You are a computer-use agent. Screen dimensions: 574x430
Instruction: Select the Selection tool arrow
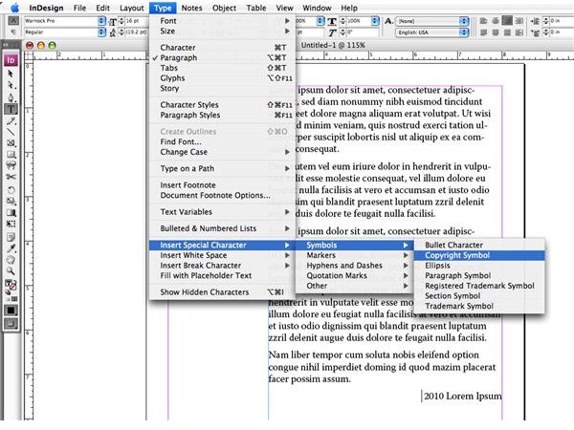11,74
